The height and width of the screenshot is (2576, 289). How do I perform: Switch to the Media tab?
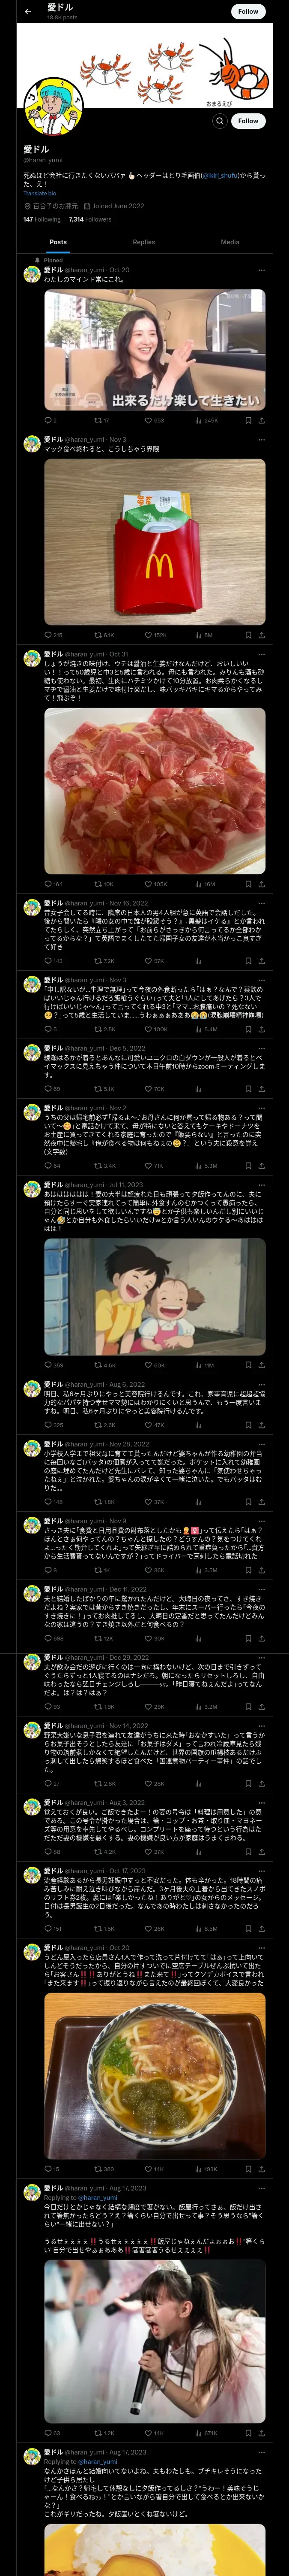point(230,242)
